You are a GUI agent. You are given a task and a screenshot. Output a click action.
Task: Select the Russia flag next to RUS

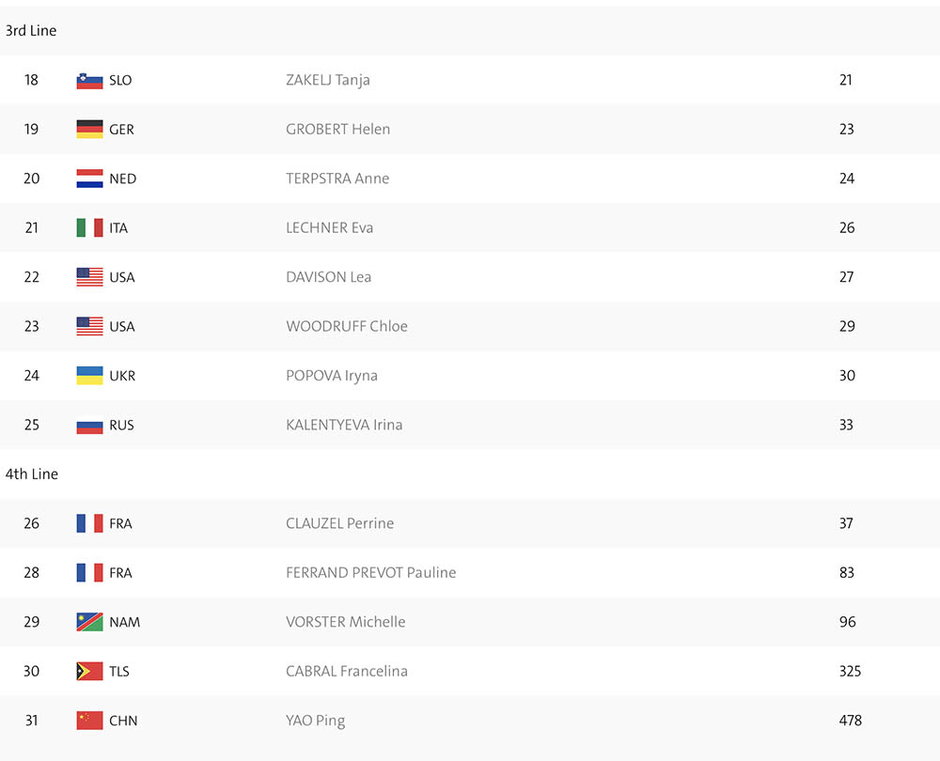89,425
